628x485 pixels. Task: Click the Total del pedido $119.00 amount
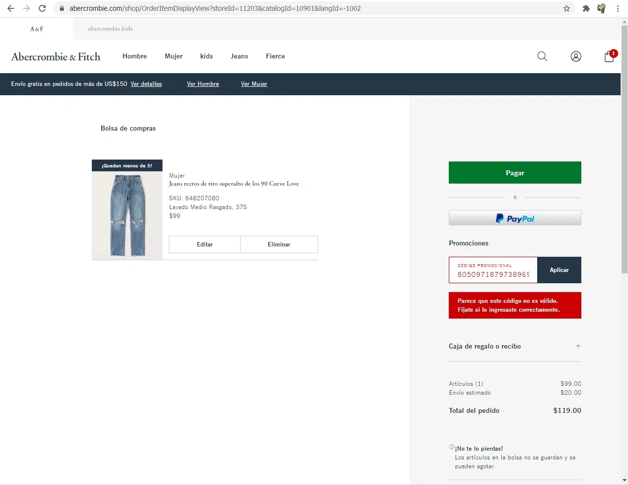[567, 410]
